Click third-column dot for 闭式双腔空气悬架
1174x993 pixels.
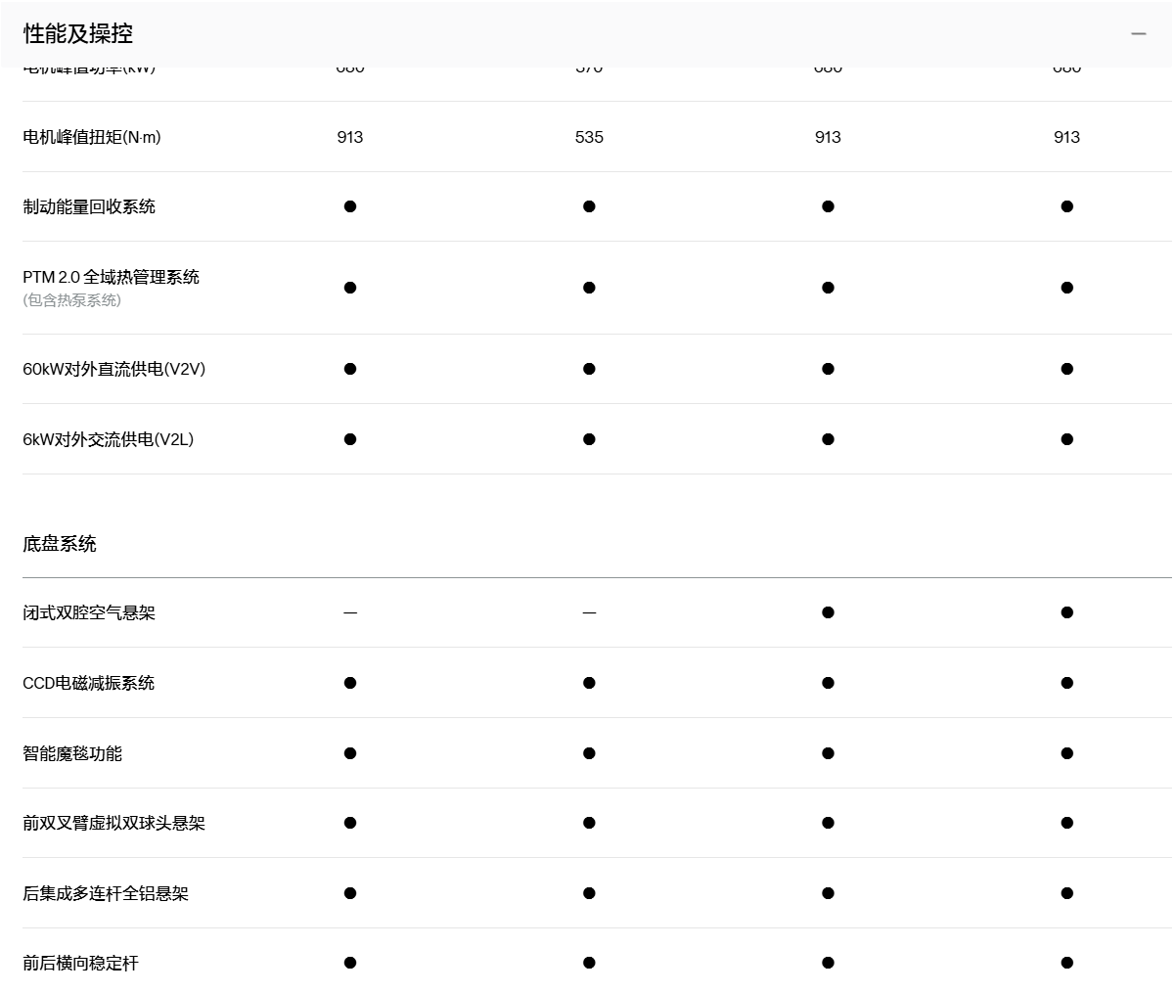click(828, 612)
